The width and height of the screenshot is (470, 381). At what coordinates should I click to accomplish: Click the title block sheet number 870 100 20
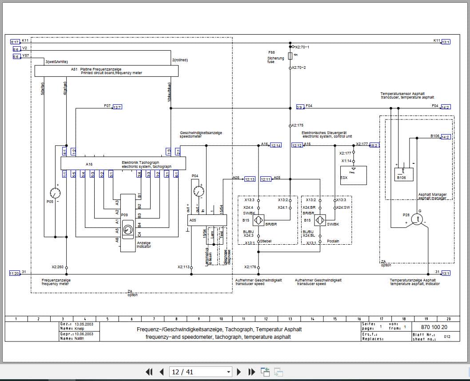pyautogui.click(x=434, y=327)
